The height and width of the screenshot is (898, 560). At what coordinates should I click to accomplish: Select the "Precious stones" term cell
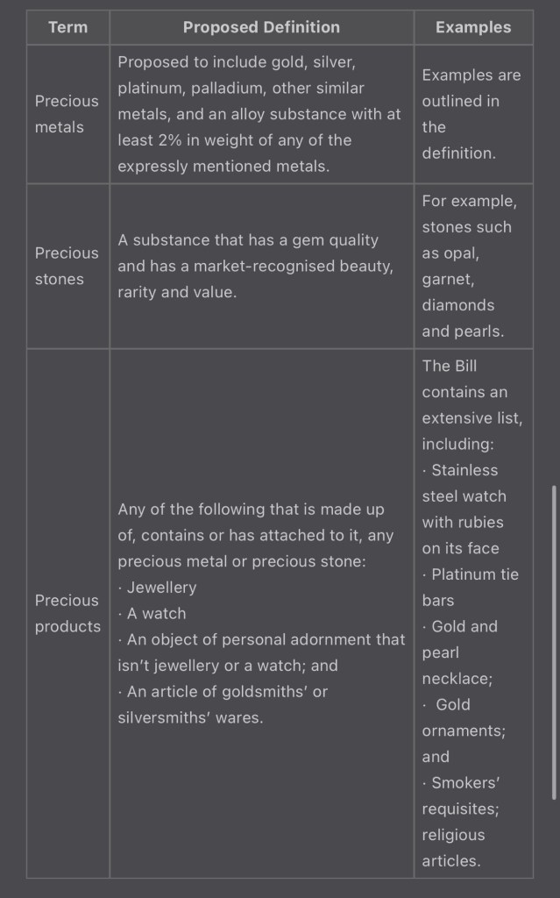coord(67,266)
